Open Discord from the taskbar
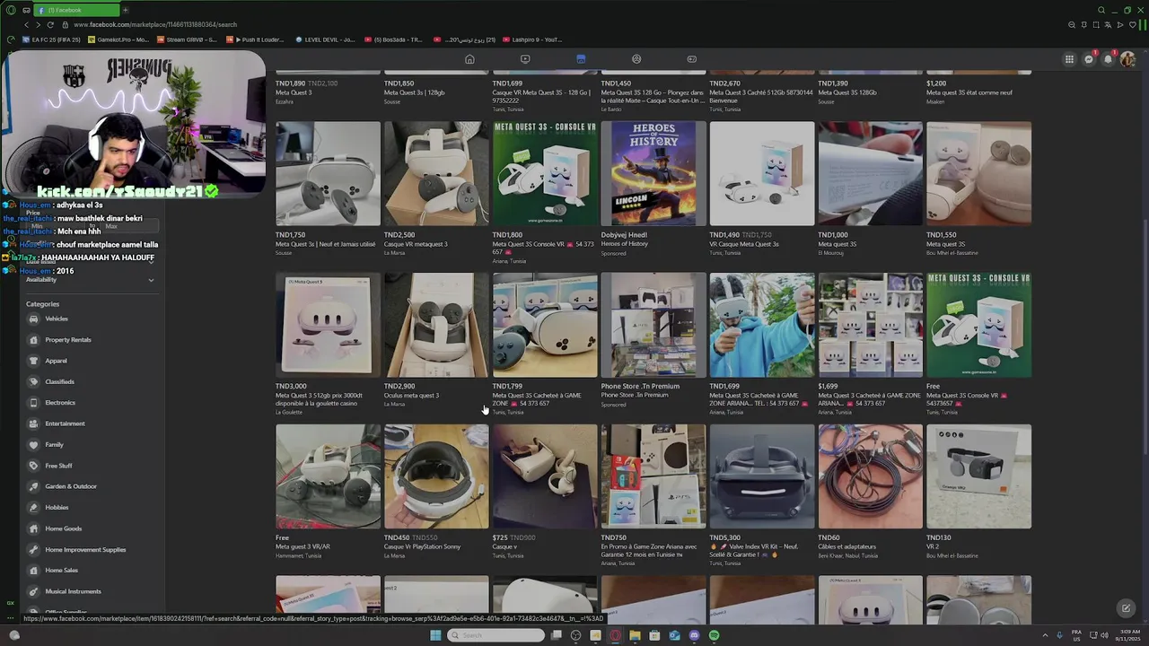1149x646 pixels. (694, 635)
